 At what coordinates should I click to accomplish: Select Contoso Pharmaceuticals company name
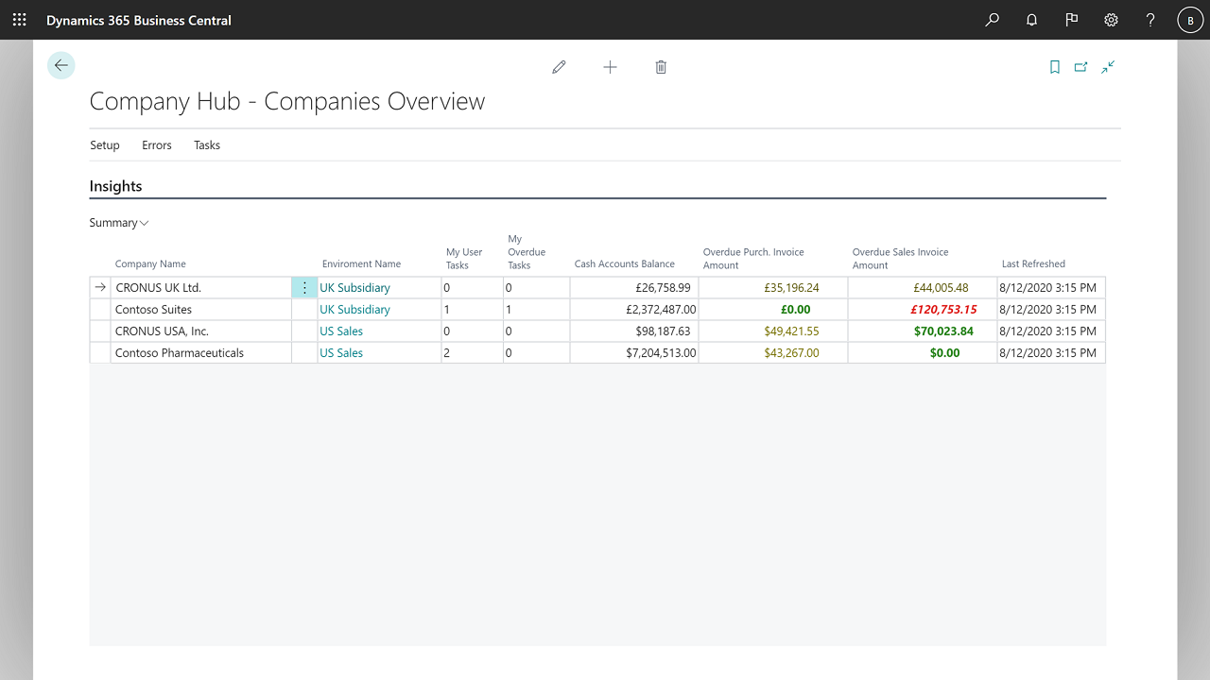tap(180, 353)
